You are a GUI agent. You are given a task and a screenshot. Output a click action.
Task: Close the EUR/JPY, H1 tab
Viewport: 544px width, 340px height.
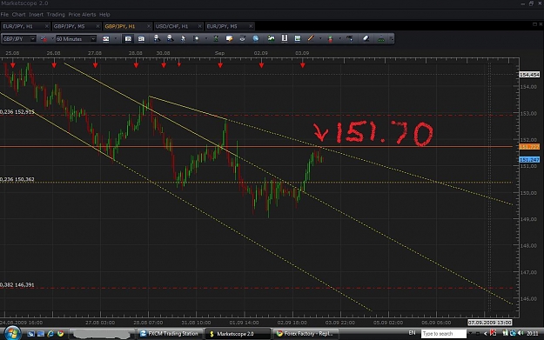coord(47,26)
